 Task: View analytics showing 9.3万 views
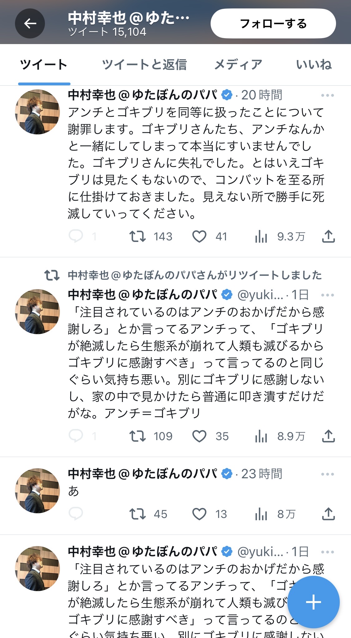(261, 236)
